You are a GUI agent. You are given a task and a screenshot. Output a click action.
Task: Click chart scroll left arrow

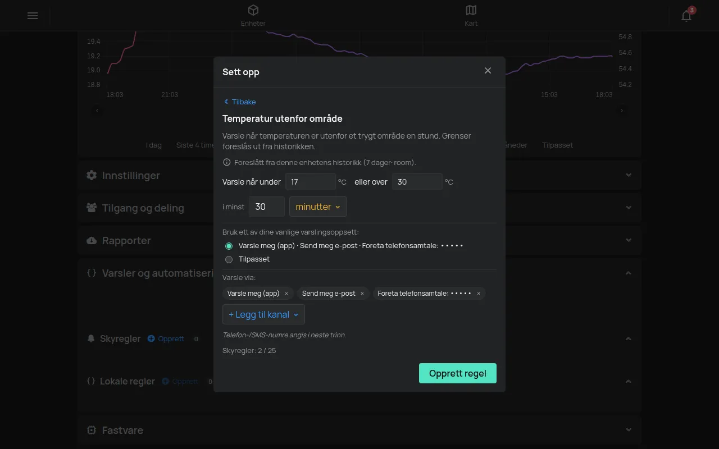point(97,111)
